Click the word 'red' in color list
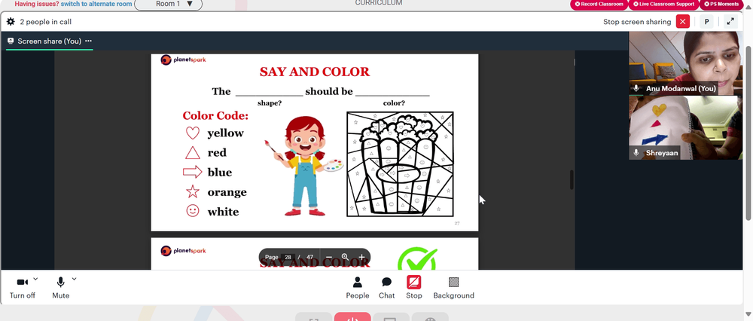The image size is (753, 321). (x=217, y=153)
